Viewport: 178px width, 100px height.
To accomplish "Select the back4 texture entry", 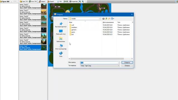I will [33, 30].
